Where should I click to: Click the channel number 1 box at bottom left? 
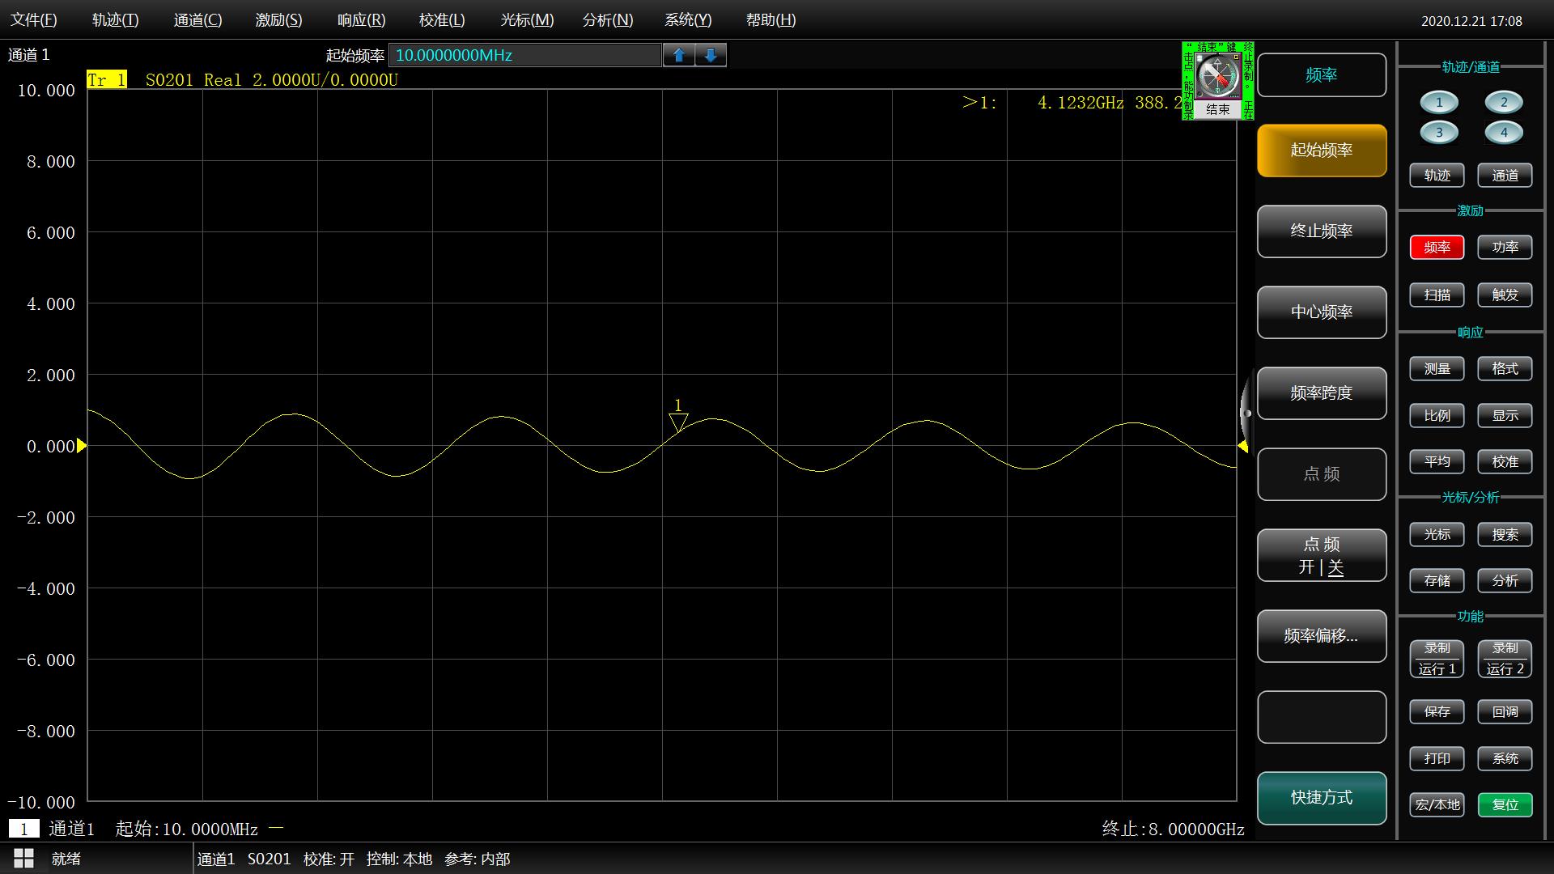[23, 829]
